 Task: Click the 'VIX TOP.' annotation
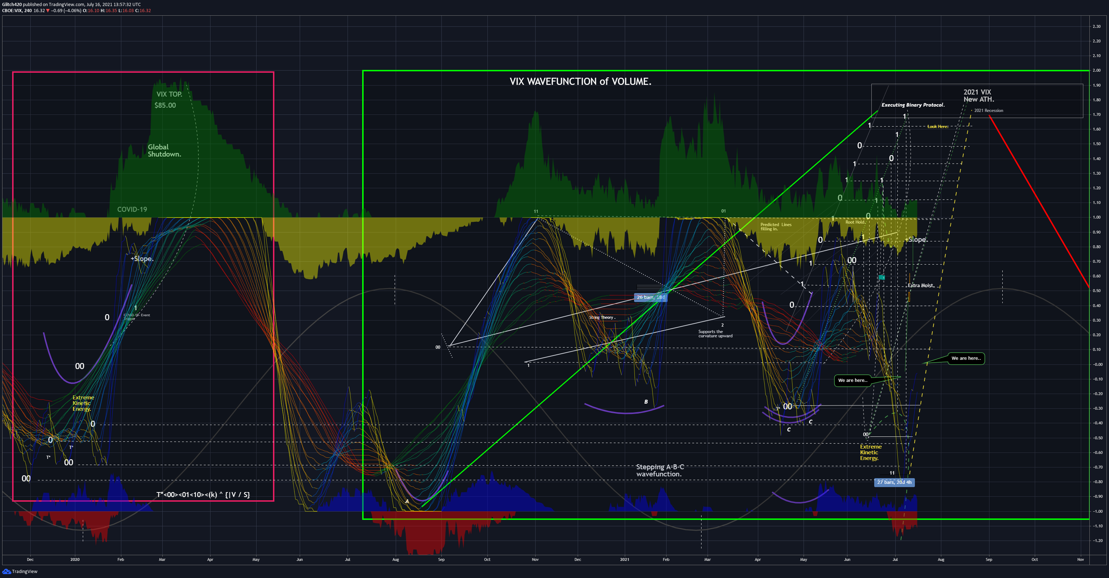[169, 94]
